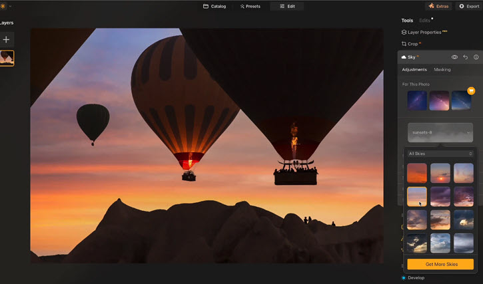Switch to the Tools panel tab
The image size is (483, 284).
click(407, 21)
